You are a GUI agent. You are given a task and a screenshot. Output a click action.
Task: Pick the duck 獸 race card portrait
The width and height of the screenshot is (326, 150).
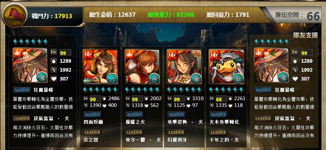click(226, 67)
